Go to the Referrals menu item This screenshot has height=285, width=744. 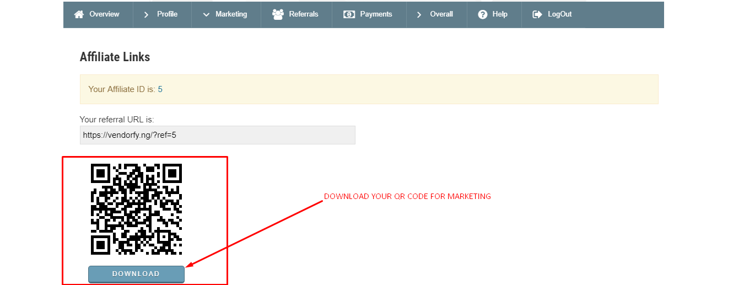point(296,14)
